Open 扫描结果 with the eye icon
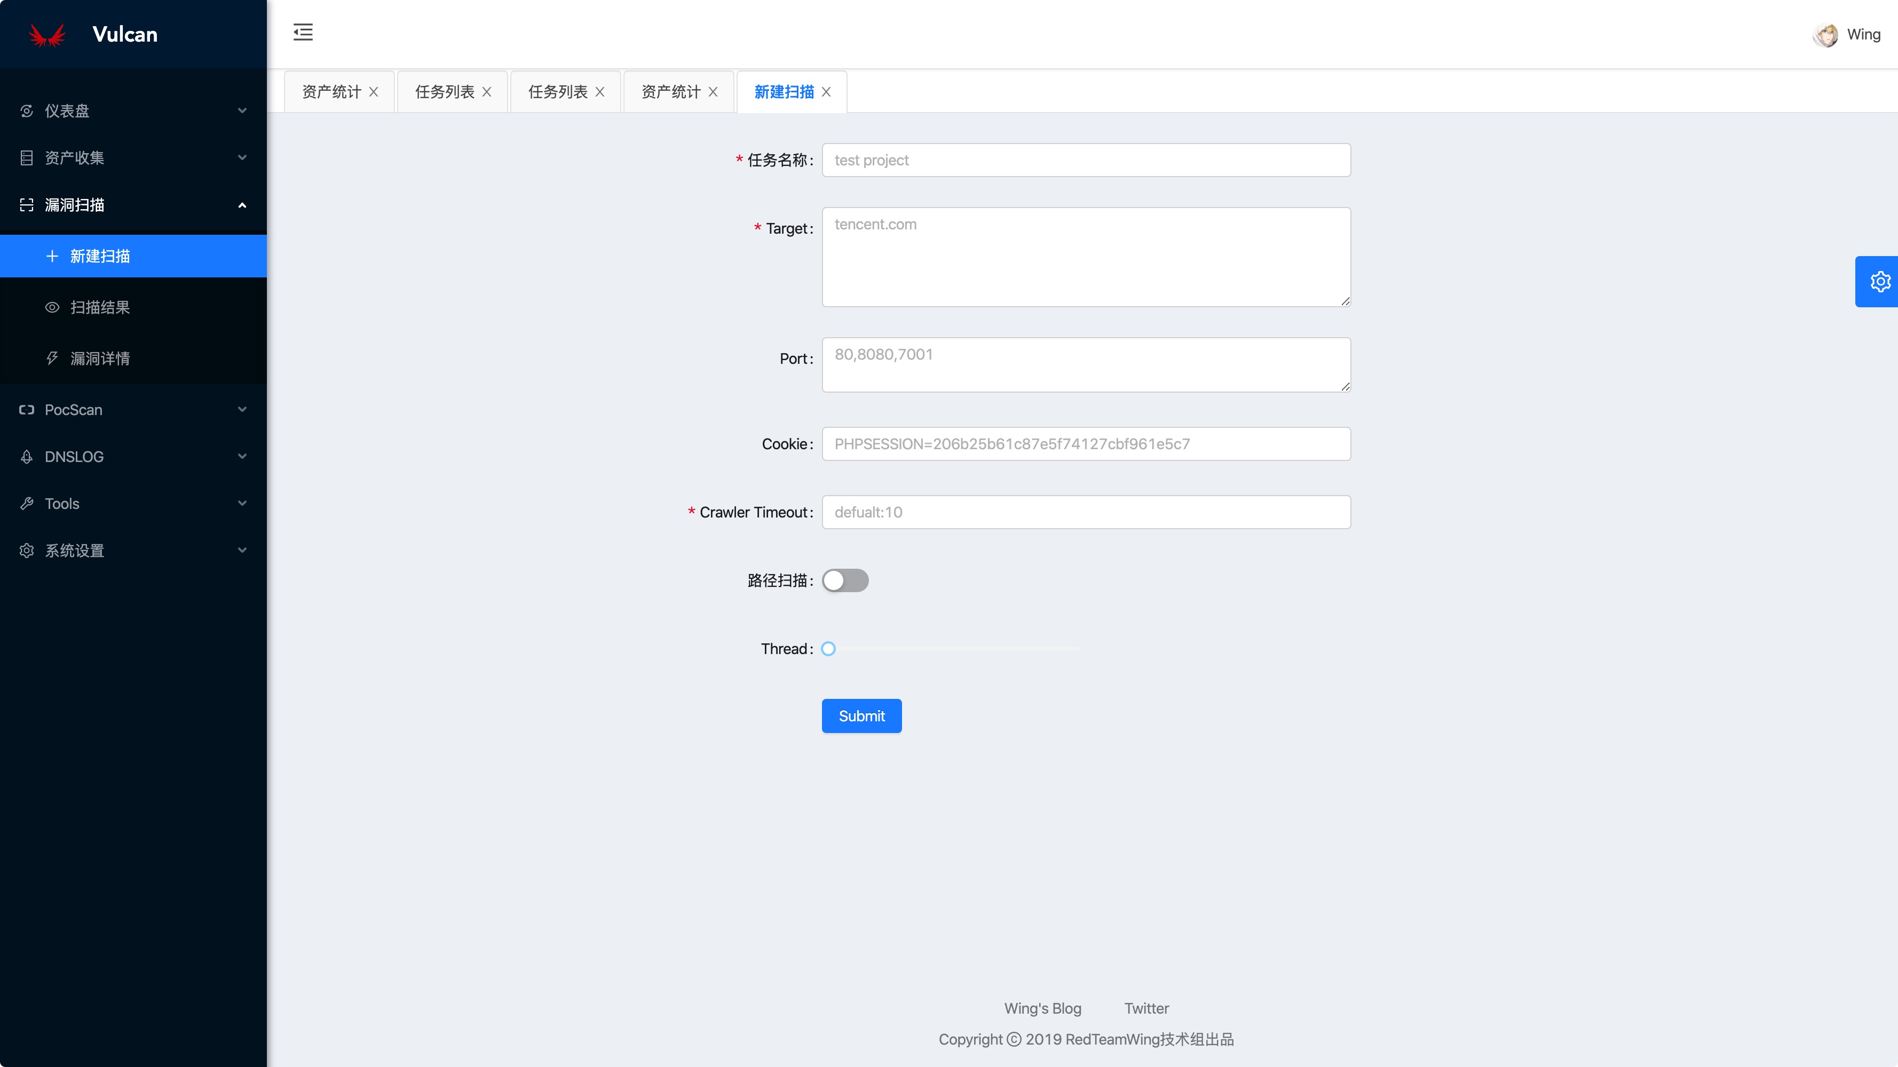This screenshot has width=1898, height=1067. pos(99,307)
